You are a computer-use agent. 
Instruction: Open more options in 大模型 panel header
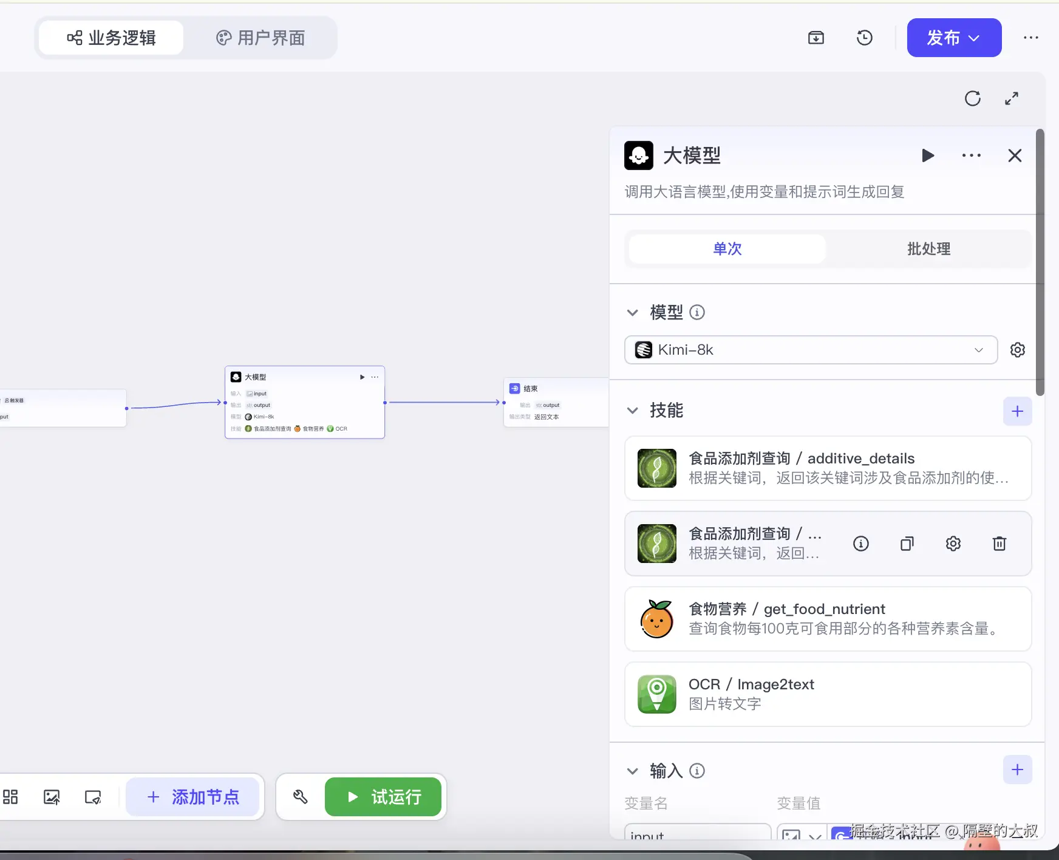coord(972,155)
